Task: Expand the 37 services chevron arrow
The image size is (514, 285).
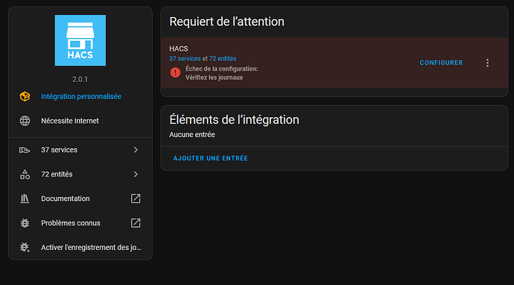Action: 136,150
